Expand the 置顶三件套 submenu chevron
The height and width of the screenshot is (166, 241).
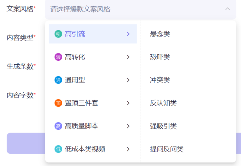128,103
